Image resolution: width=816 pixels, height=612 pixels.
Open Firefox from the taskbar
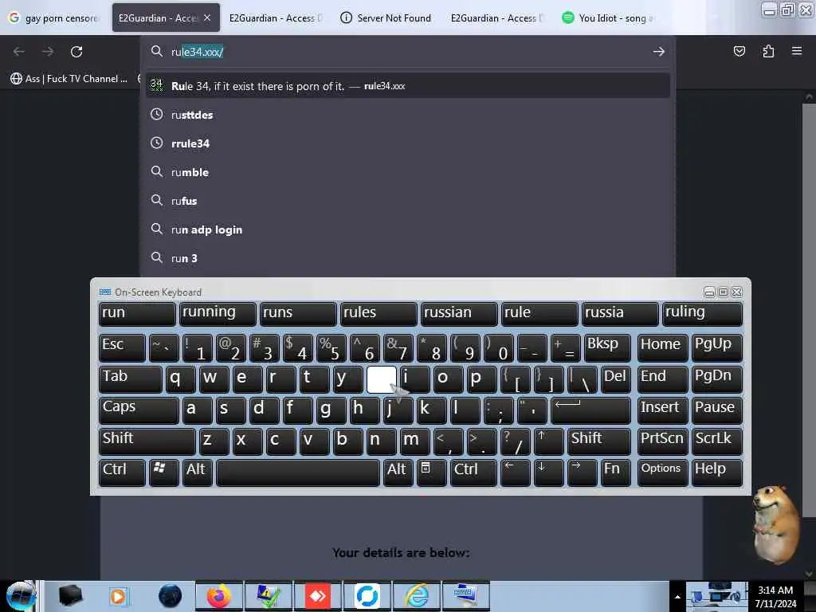(x=219, y=596)
